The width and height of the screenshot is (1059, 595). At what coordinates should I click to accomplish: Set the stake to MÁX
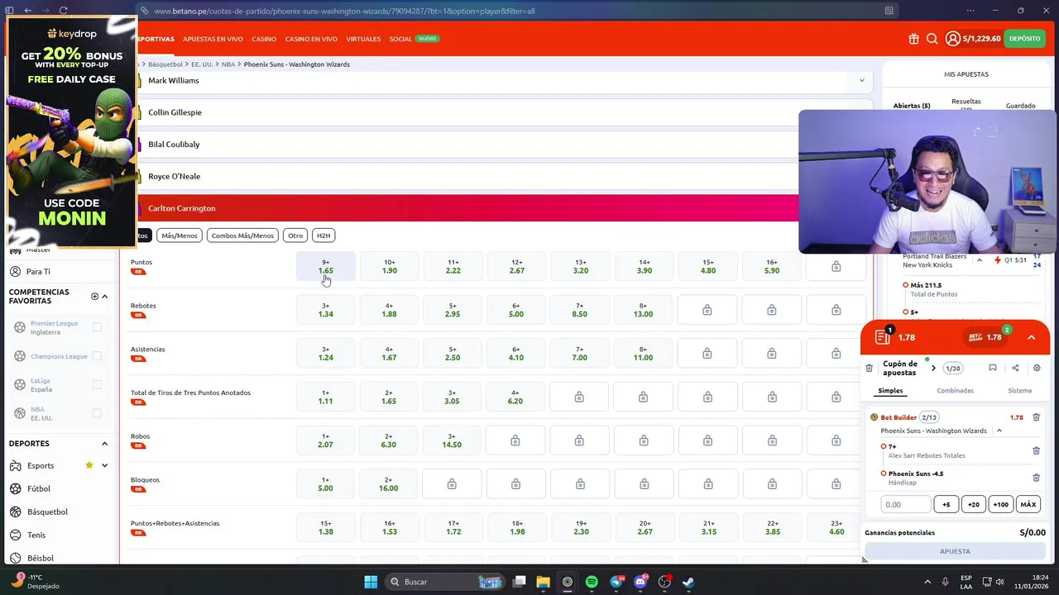coord(1028,504)
